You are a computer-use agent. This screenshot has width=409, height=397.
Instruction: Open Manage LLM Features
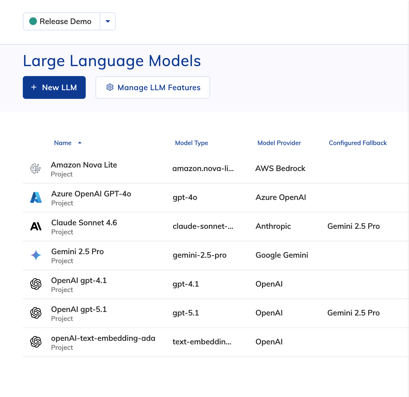tap(153, 88)
